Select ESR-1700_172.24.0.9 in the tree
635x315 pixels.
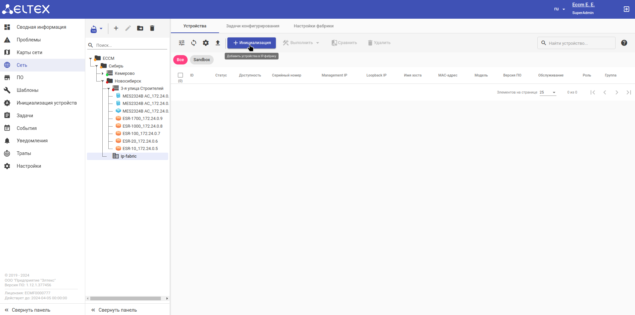point(142,119)
